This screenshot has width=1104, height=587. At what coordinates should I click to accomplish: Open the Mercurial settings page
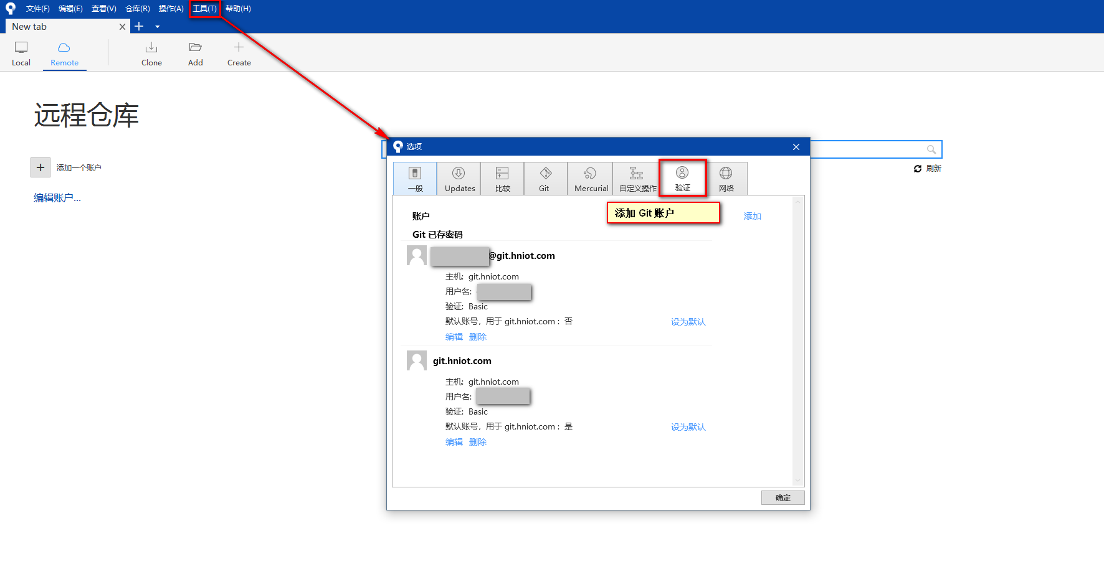[589, 179]
